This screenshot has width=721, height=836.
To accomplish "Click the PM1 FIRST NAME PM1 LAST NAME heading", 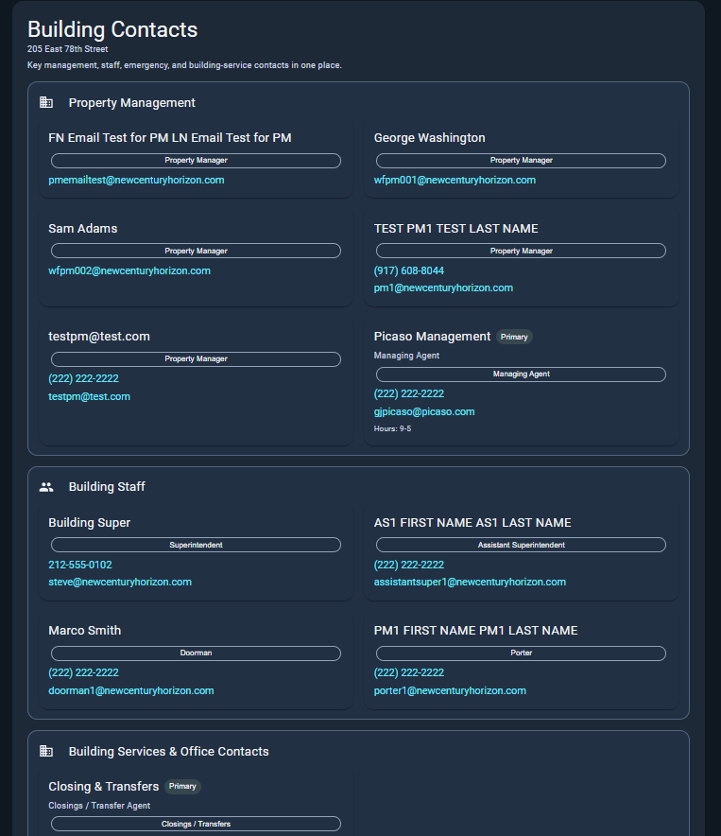I will [475, 630].
